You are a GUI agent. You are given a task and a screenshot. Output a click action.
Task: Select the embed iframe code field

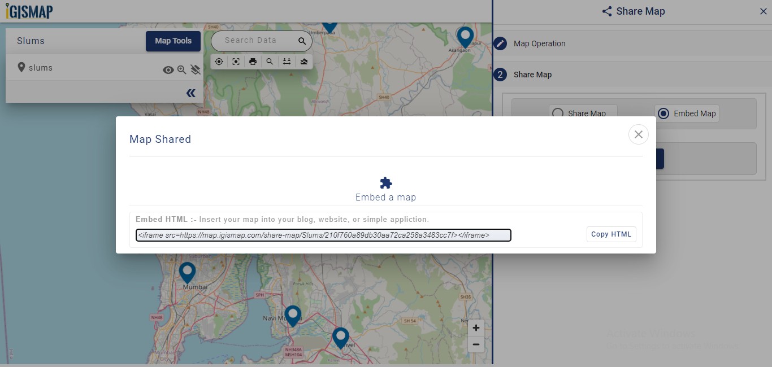click(323, 235)
